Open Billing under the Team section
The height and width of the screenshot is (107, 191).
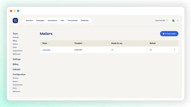coord(15,41)
